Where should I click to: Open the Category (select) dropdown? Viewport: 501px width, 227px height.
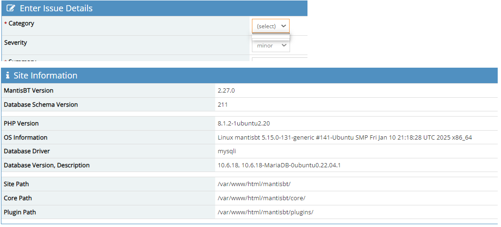coord(271,26)
